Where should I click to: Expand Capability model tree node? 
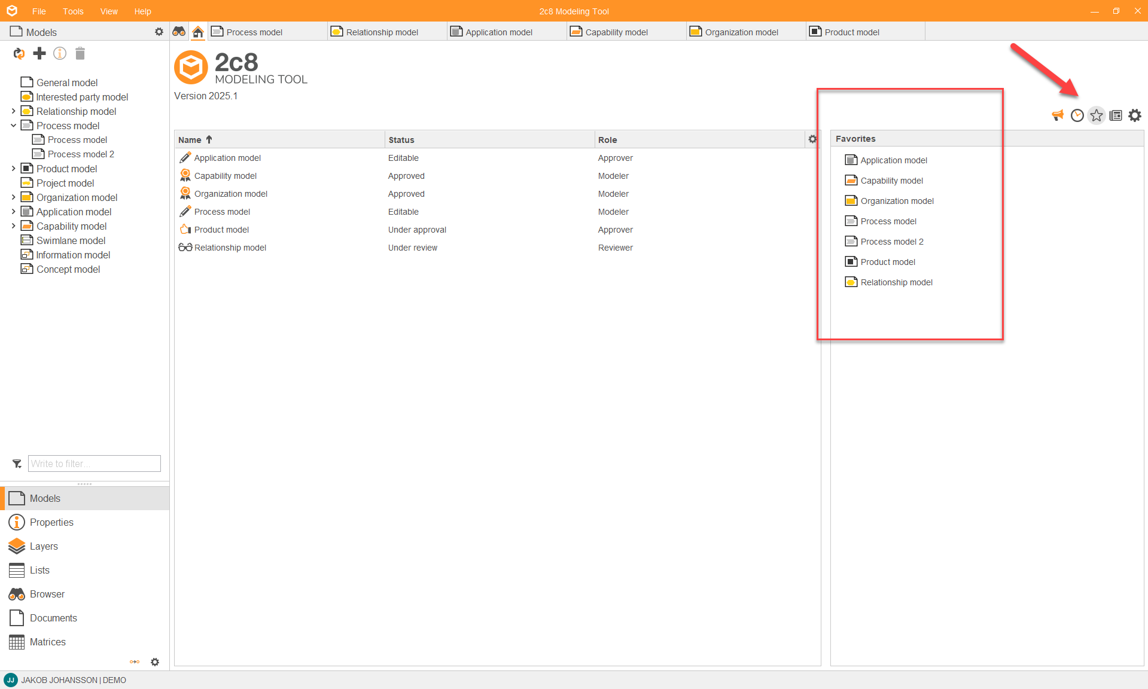(13, 226)
